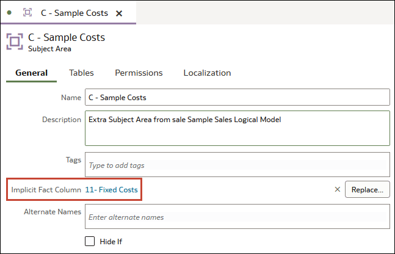Go to the Permissions tab
The height and width of the screenshot is (254, 395).
(139, 73)
